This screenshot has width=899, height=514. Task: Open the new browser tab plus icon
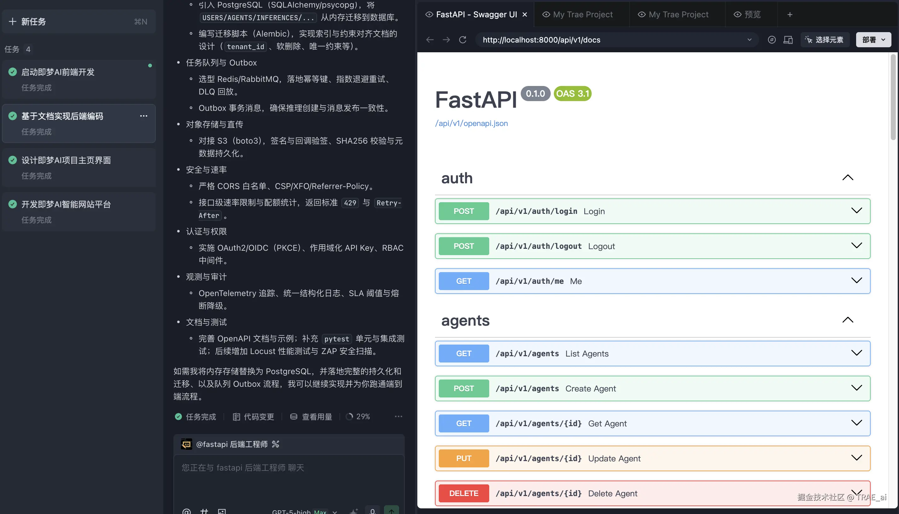(790, 14)
